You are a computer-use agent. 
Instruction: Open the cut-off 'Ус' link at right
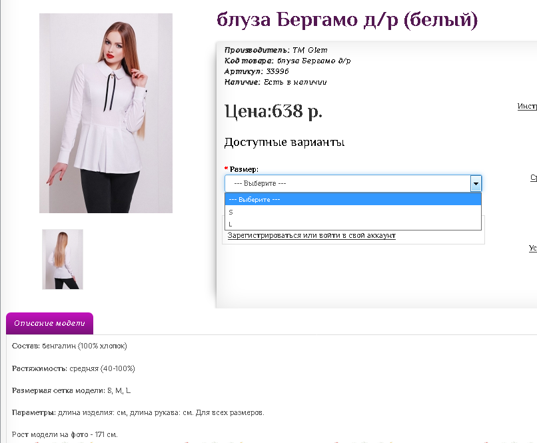point(533,248)
